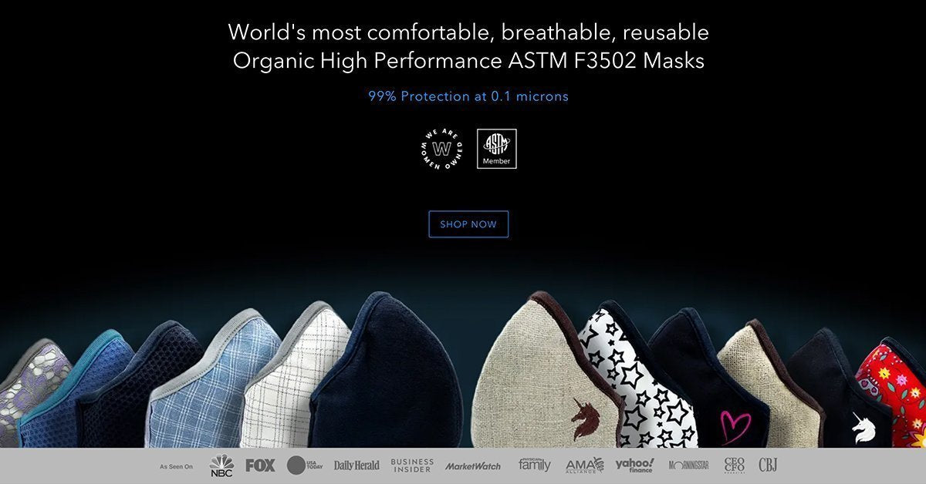Open the Women Owned circular badge
Image resolution: width=926 pixels, height=484 pixels.
pos(442,150)
